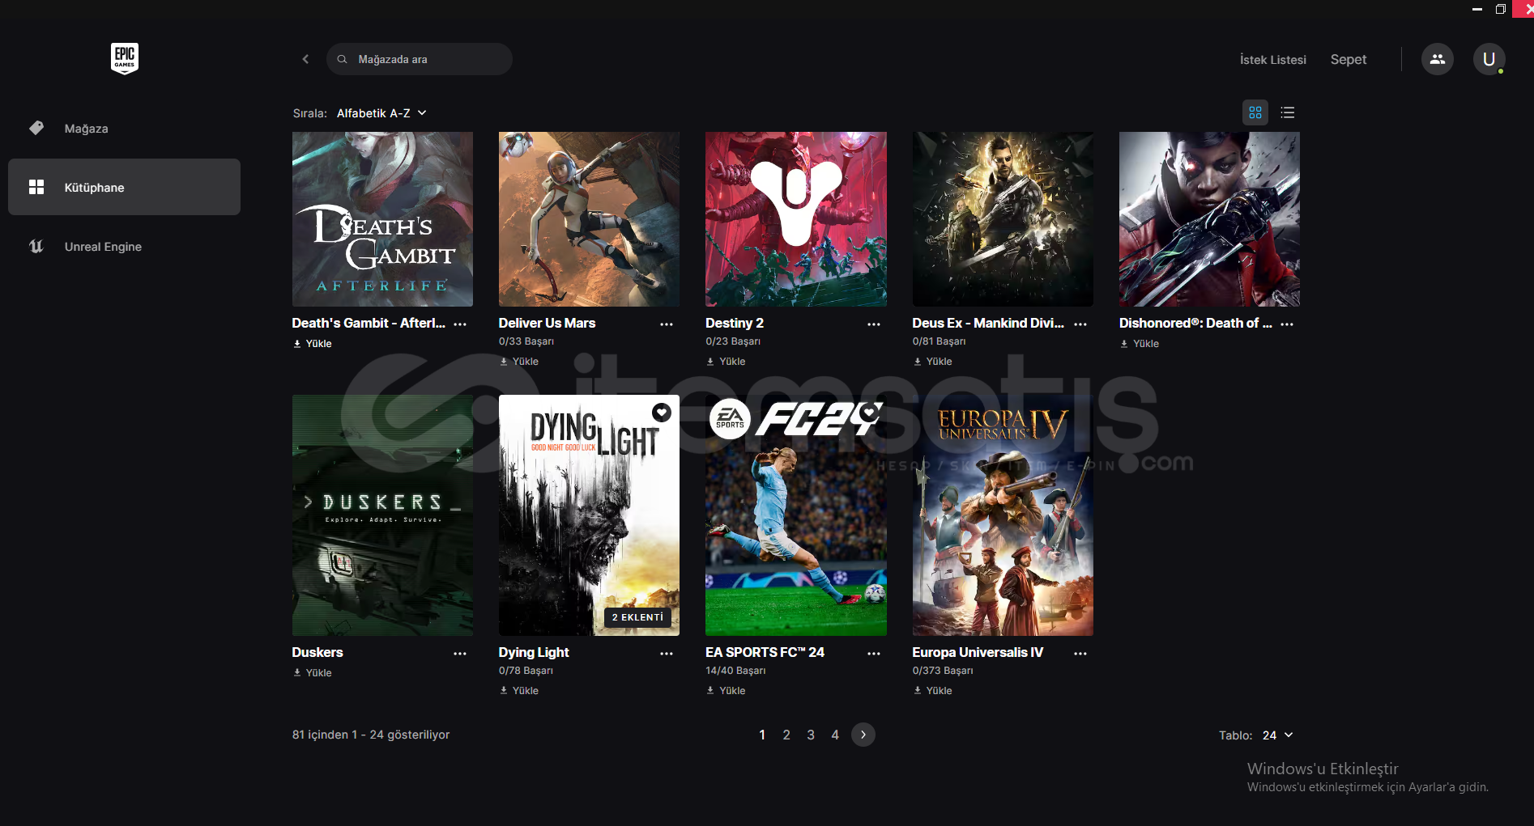Open the friends list icon
This screenshot has height=826, width=1534.
[1438, 59]
